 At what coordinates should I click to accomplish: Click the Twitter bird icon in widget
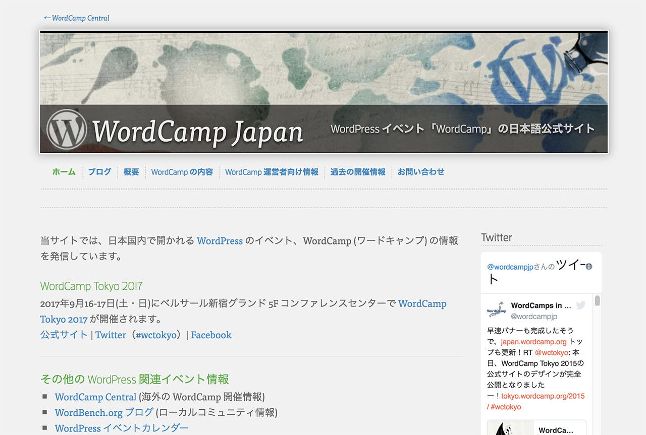(581, 305)
